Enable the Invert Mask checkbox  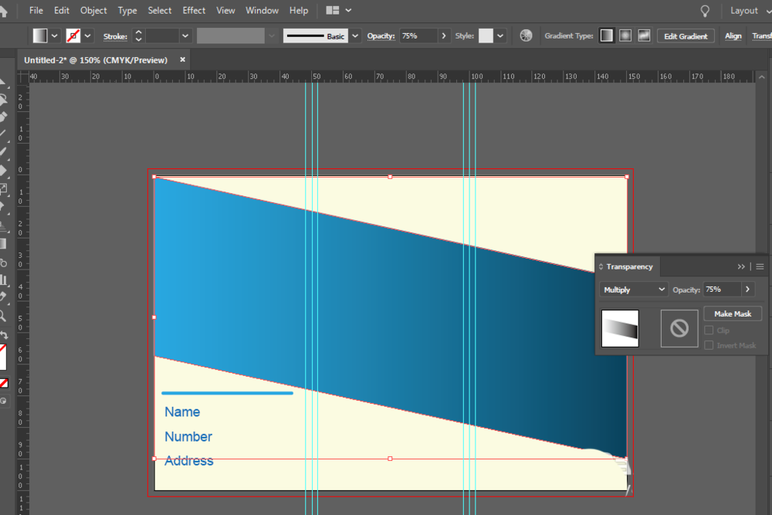(x=709, y=345)
